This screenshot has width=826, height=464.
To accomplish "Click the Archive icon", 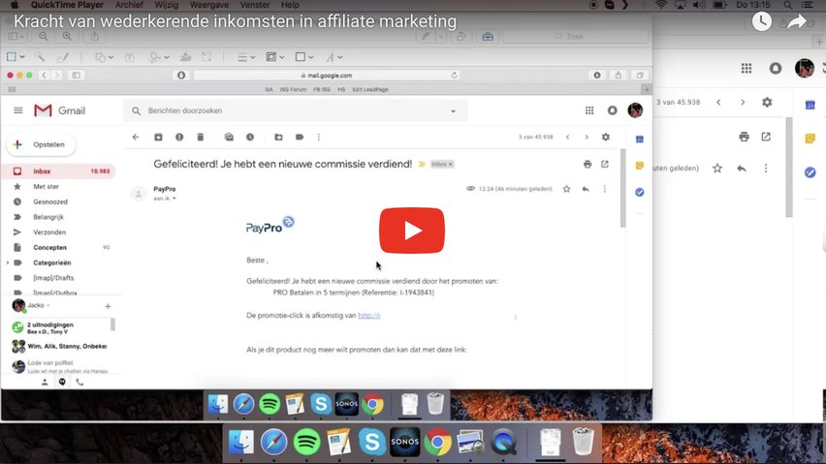I will point(158,138).
